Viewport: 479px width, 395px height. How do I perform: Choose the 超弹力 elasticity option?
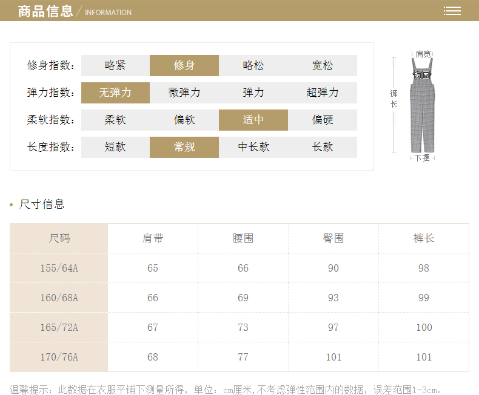click(x=323, y=93)
